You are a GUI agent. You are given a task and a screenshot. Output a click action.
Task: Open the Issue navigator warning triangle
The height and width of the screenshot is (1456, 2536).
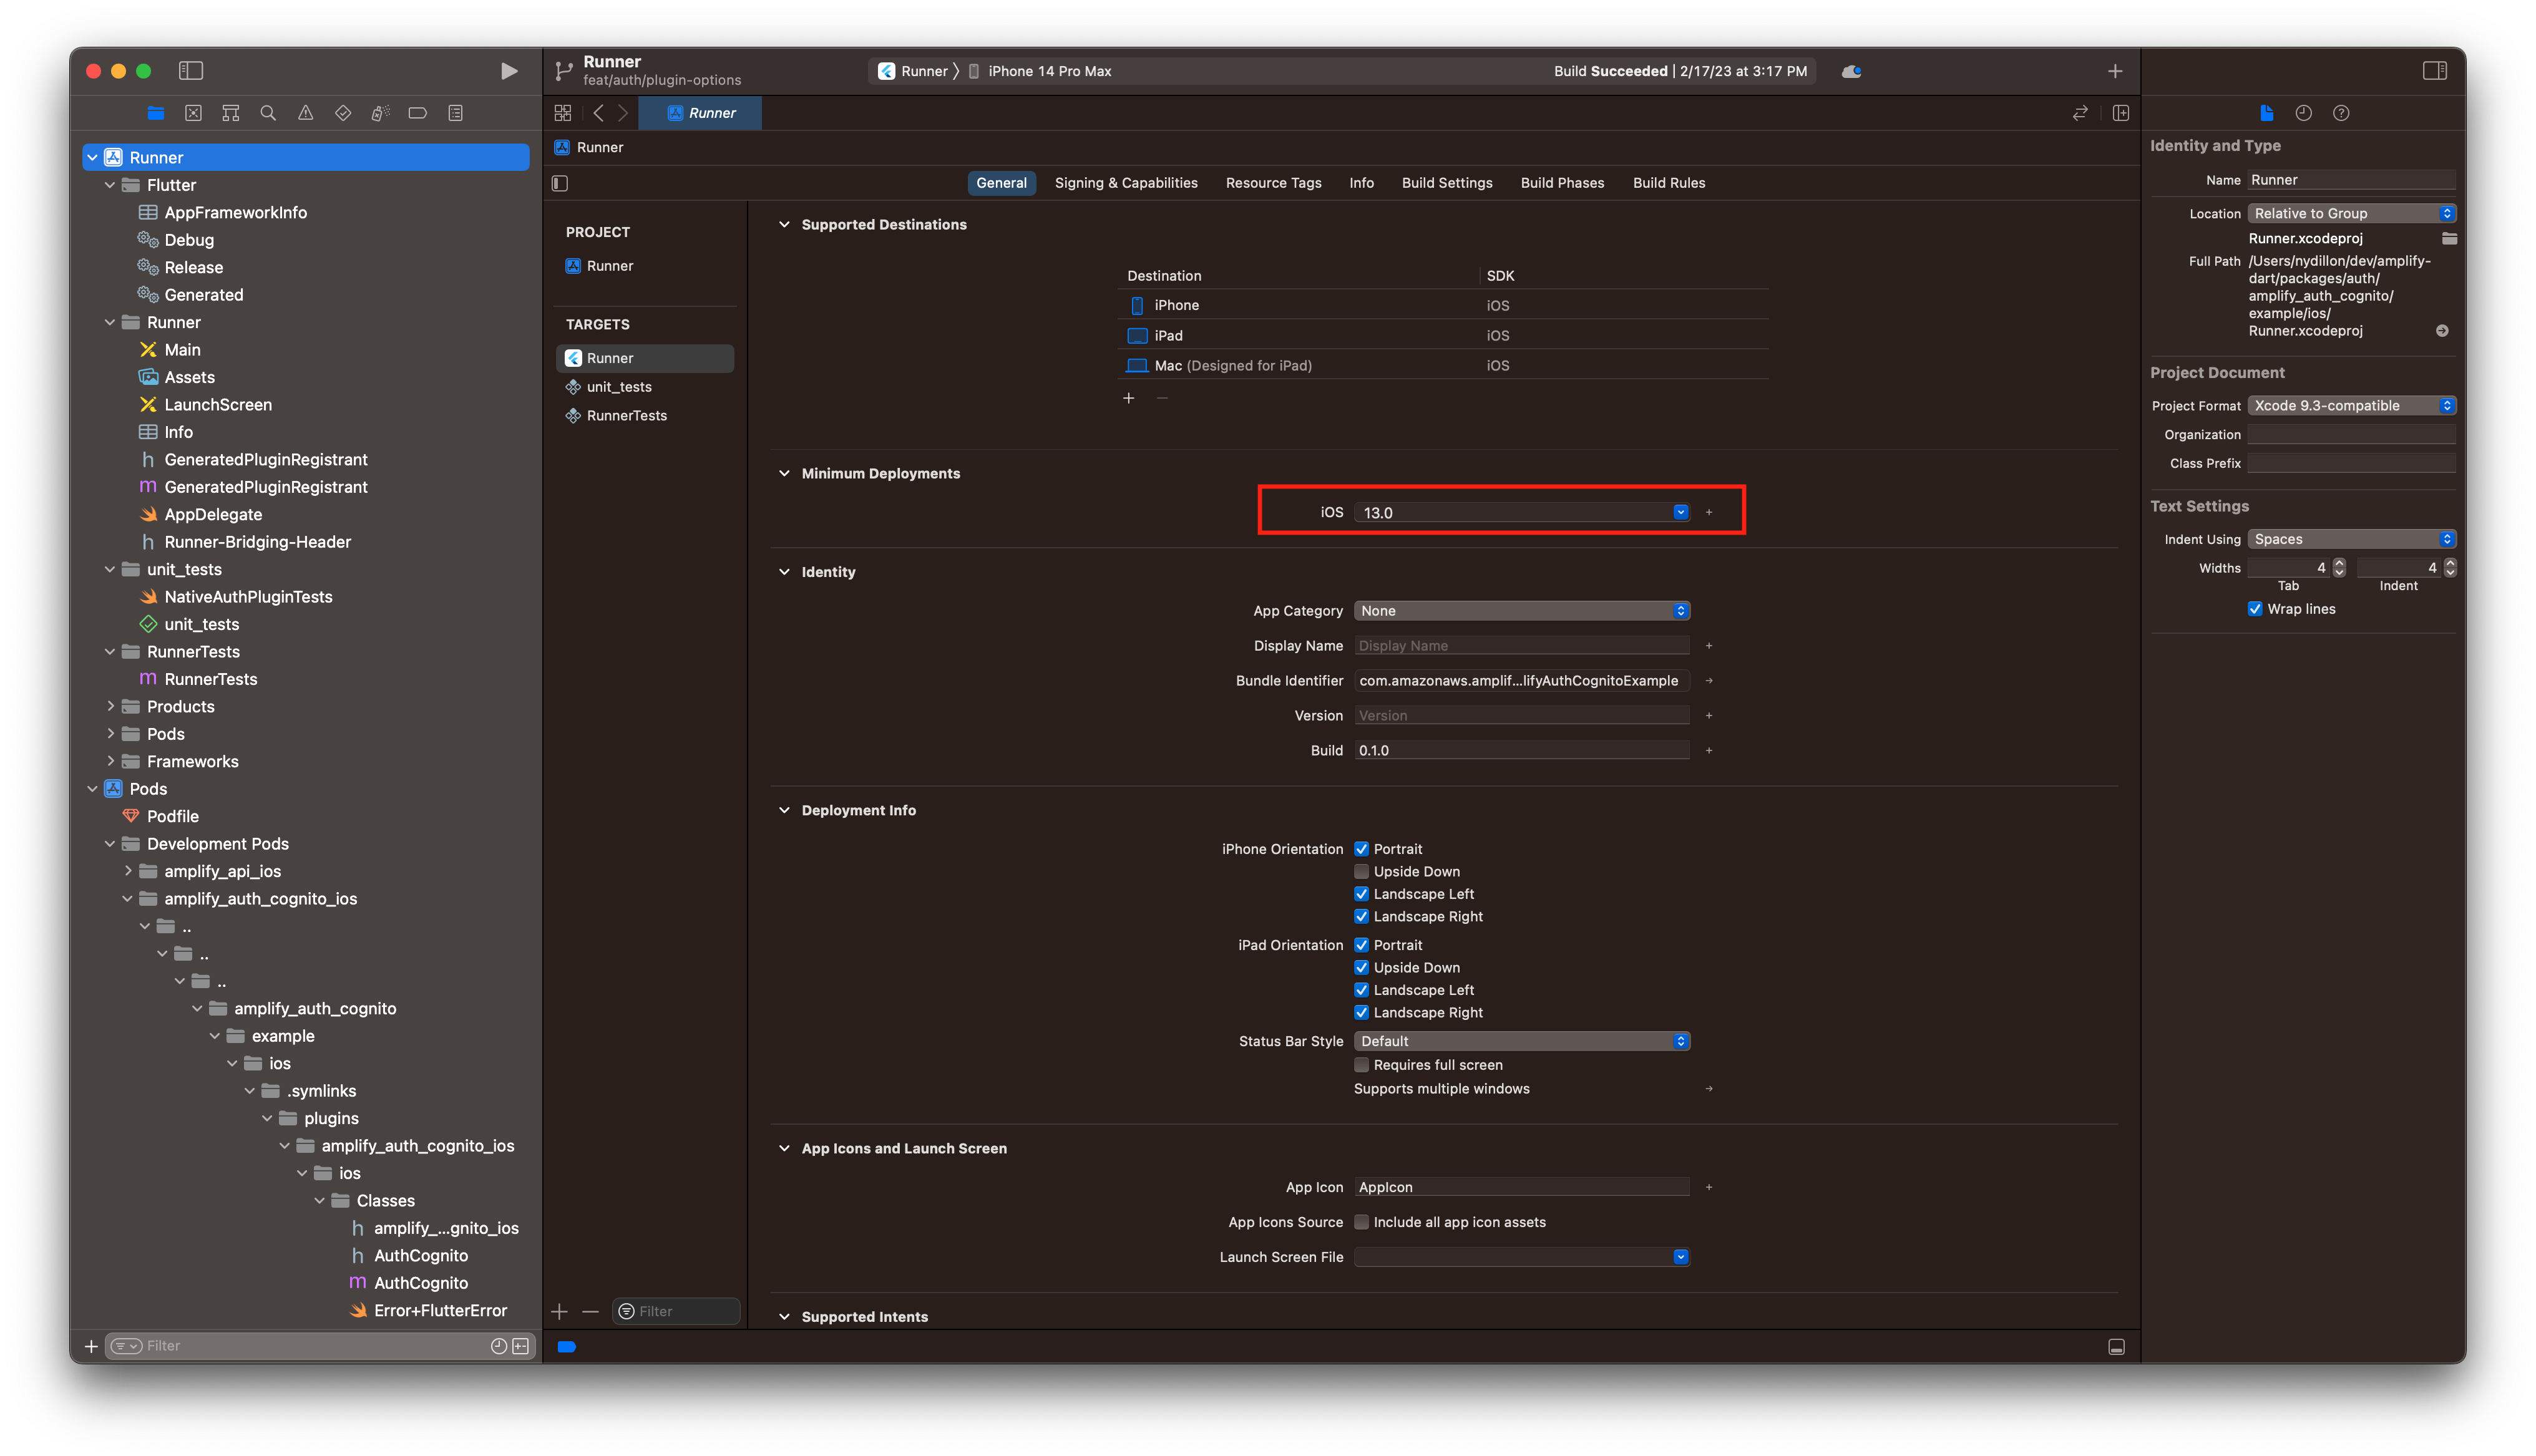pos(305,113)
